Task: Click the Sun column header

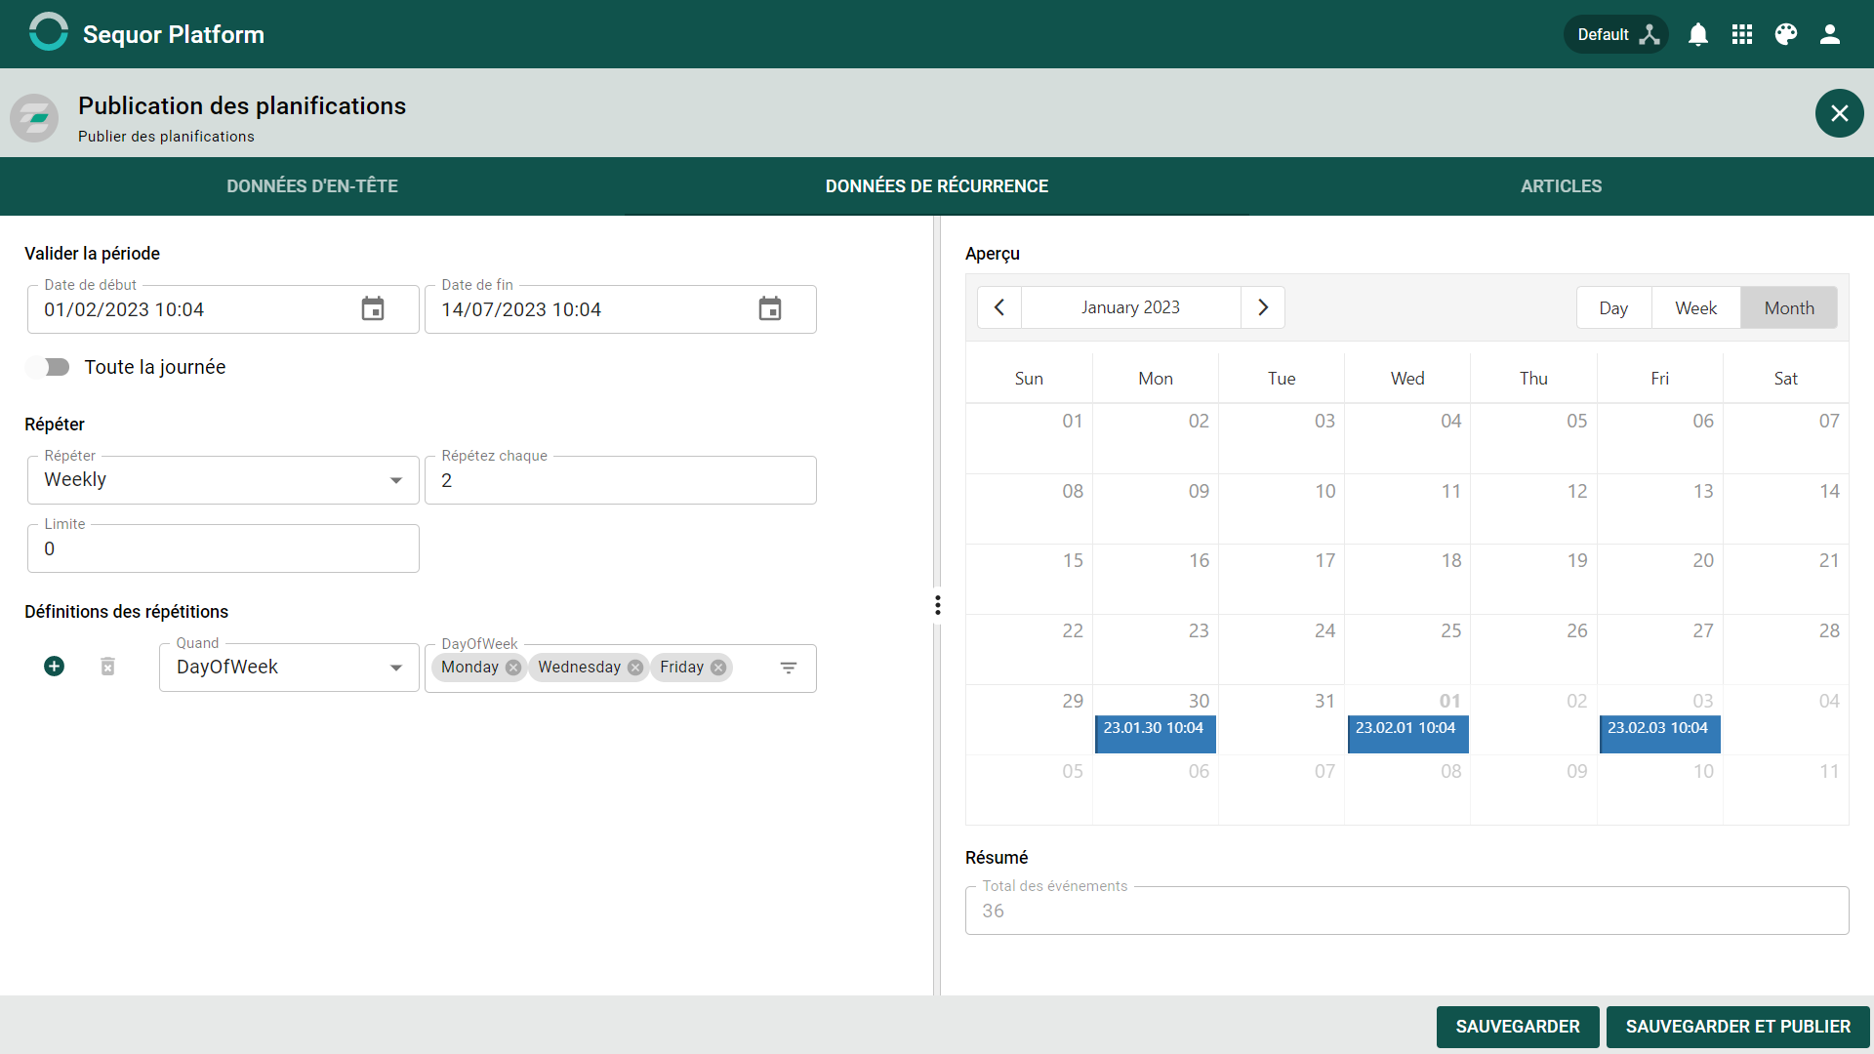Action: coord(1029,379)
